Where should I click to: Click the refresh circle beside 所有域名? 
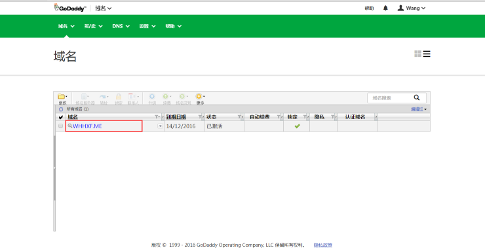coord(61,109)
